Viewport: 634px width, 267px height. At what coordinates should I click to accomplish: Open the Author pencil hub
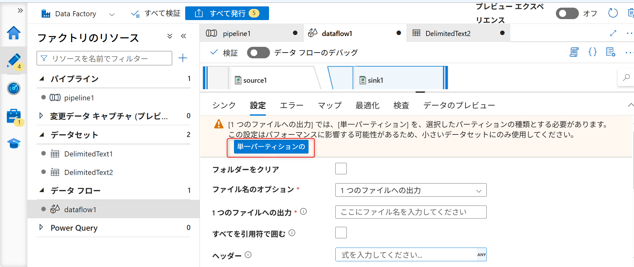click(x=14, y=61)
